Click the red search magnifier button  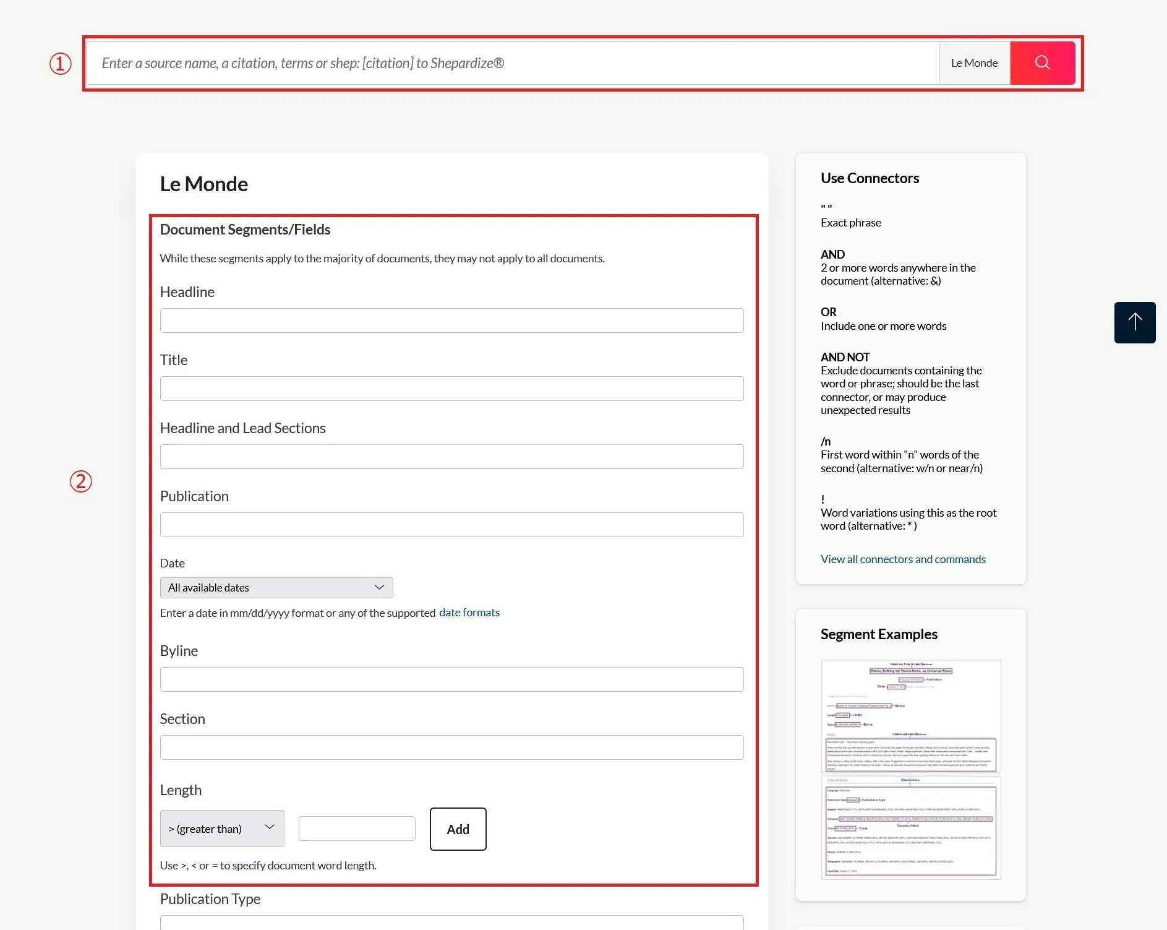click(1042, 63)
